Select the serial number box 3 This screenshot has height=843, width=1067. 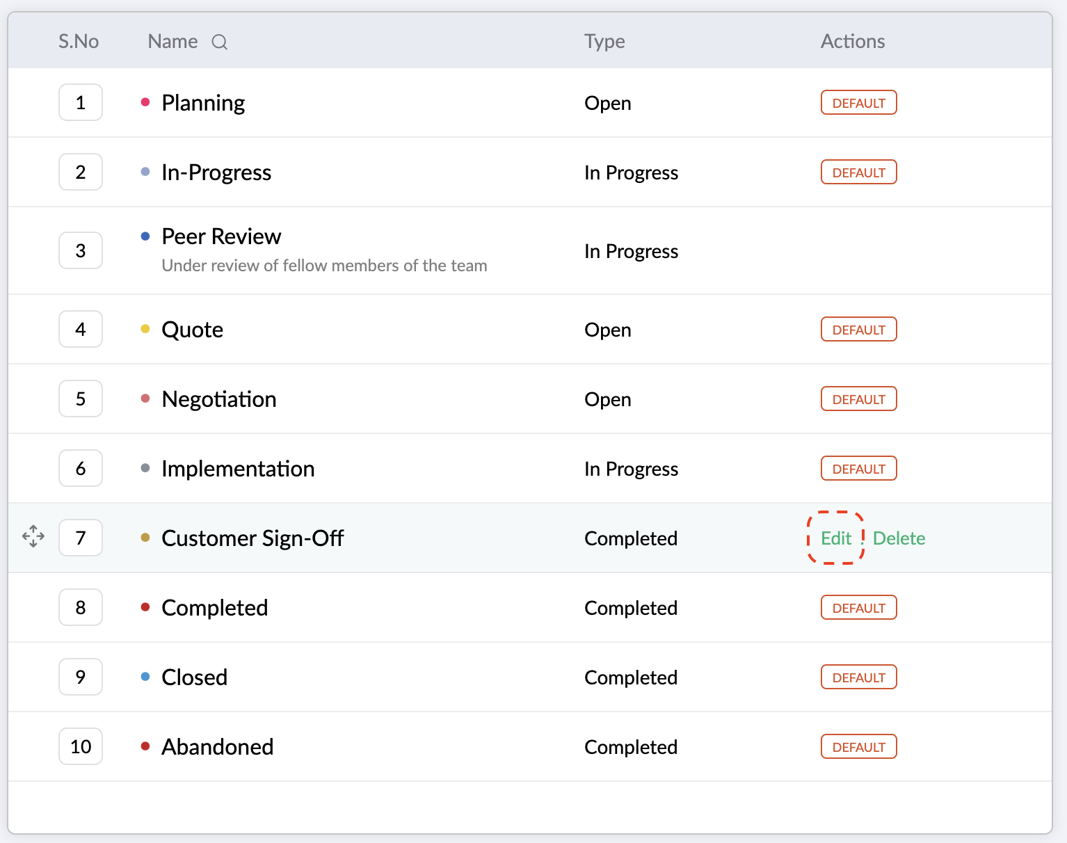point(81,250)
